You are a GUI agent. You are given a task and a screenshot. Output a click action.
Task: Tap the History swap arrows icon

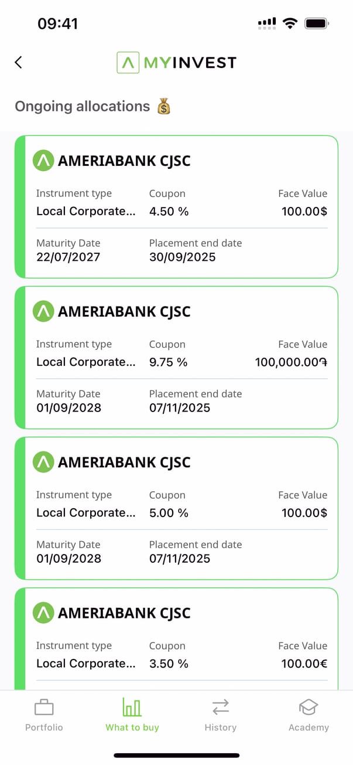coord(220,708)
